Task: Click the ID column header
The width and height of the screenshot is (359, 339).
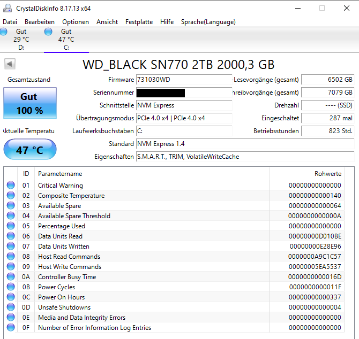Action: pos(26,174)
